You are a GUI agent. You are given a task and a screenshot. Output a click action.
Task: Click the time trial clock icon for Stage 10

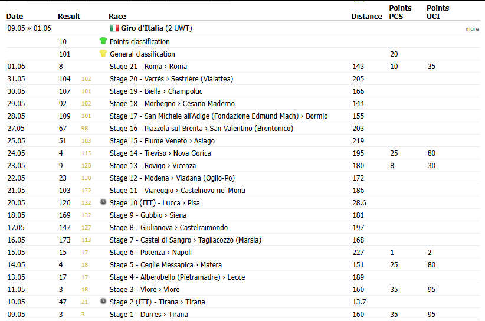(x=103, y=202)
